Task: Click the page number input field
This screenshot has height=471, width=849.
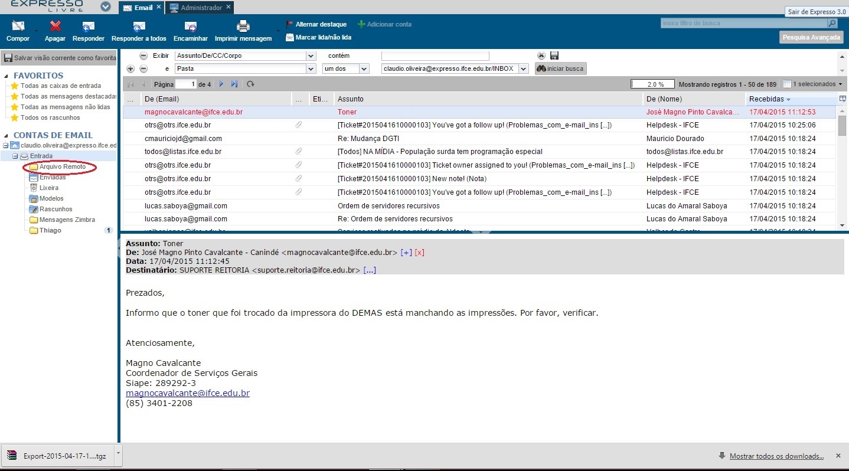Action: pyautogui.click(x=185, y=84)
